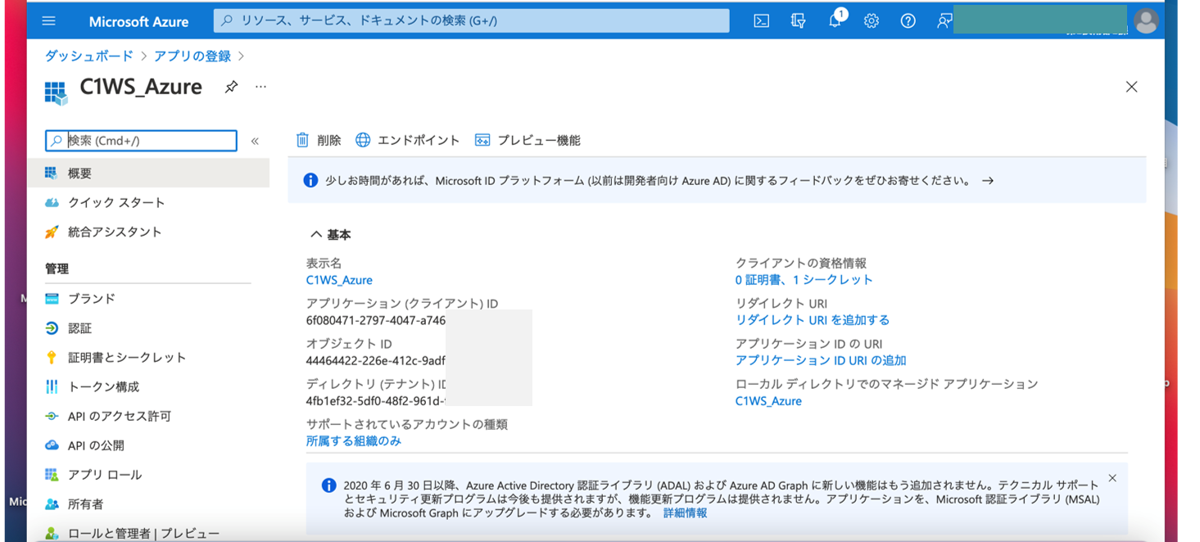Pin C1WS_Azure to dashboard
This screenshot has width=1200, height=542.
point(232,87)
